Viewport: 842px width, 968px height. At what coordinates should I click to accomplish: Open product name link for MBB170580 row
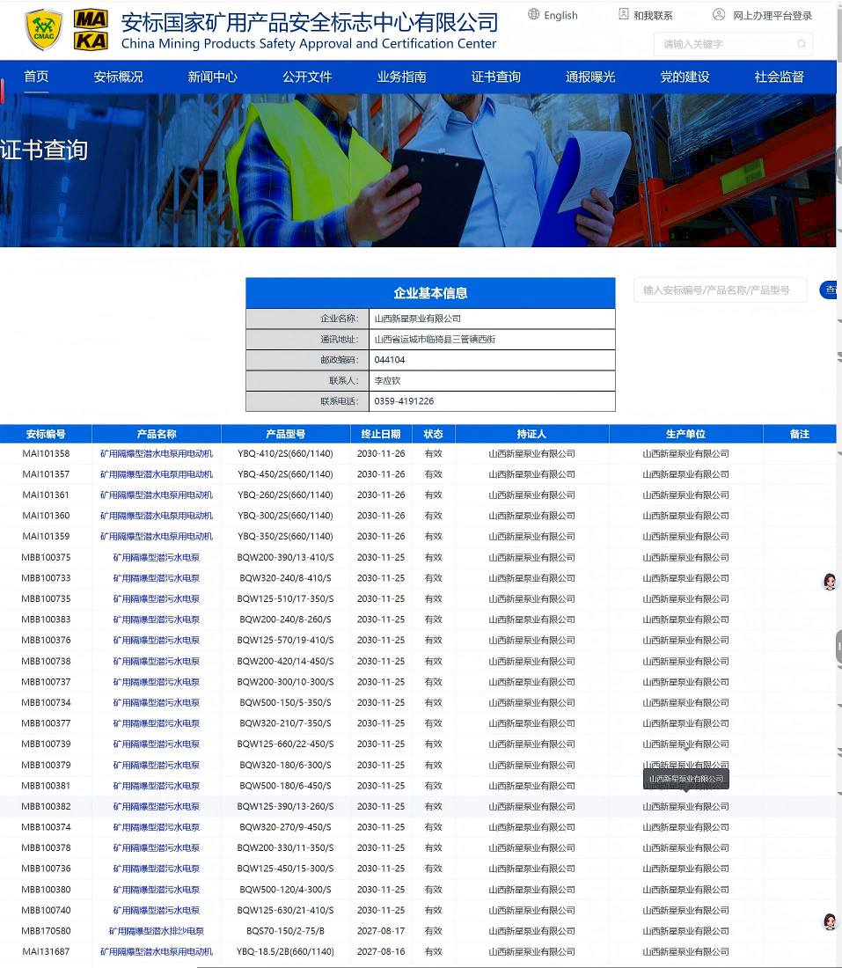[x=156, y=931]
